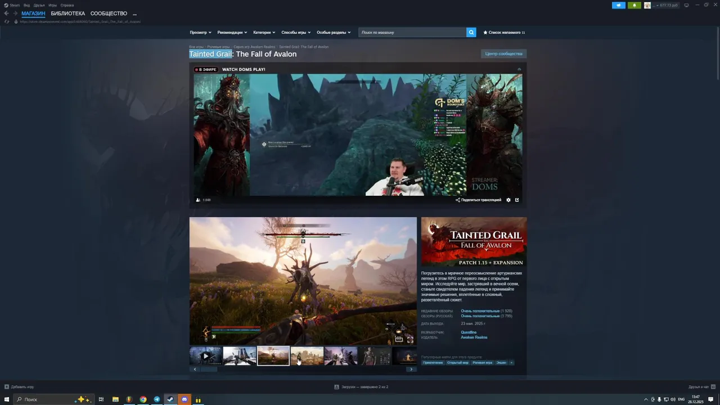Click the Поделиться трансляцией link
Viewport: 720px width, 405px height.
pyautogui.click(x=481, y=200)
